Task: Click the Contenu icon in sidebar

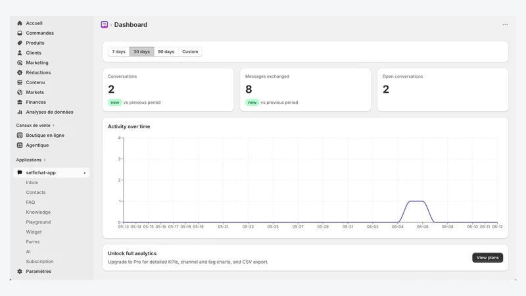Action: pyautogui.click(x=20, y=82)
